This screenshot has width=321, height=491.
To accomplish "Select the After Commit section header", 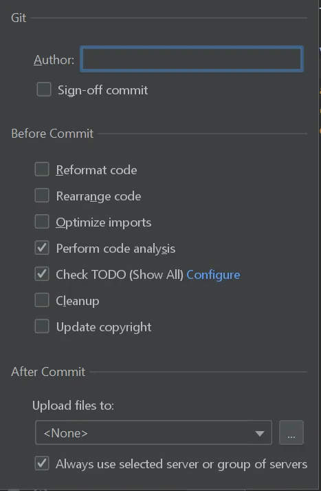I will coord(48,372).
